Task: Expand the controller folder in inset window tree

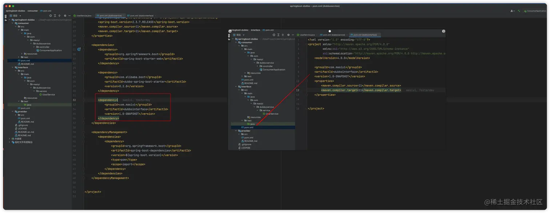Action: 258,66
